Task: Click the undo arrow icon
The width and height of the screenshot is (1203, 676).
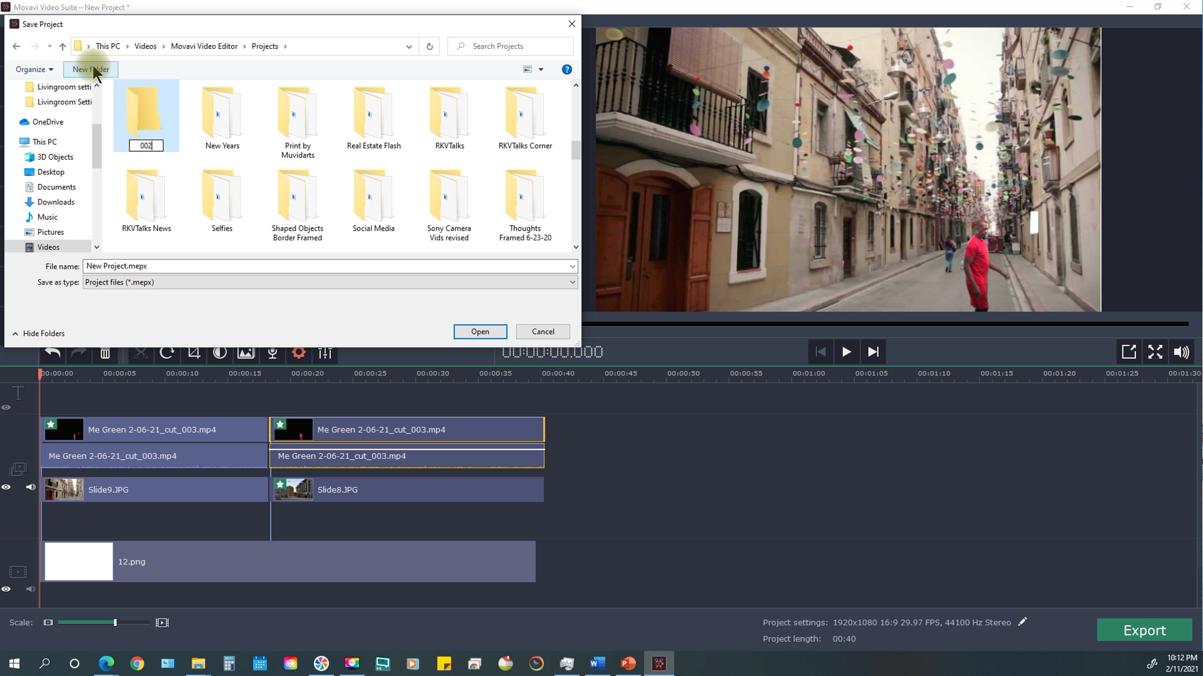Action: (53, 353)
